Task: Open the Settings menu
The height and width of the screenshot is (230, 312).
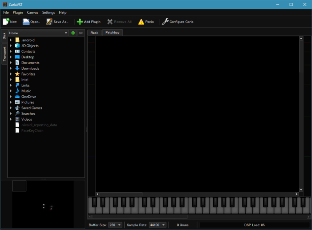Action: 48,12
